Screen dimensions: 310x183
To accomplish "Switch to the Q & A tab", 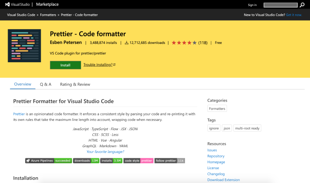I will (x=46, y=84).
